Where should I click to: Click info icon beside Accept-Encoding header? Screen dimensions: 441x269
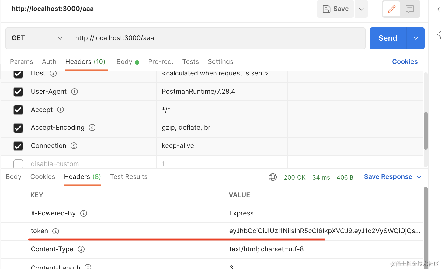click(x=92, y=128)
